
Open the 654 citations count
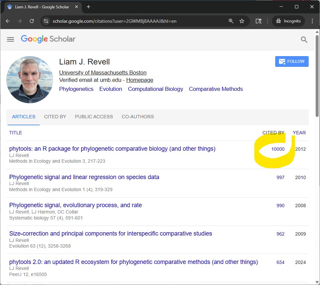tap(280, 262)
